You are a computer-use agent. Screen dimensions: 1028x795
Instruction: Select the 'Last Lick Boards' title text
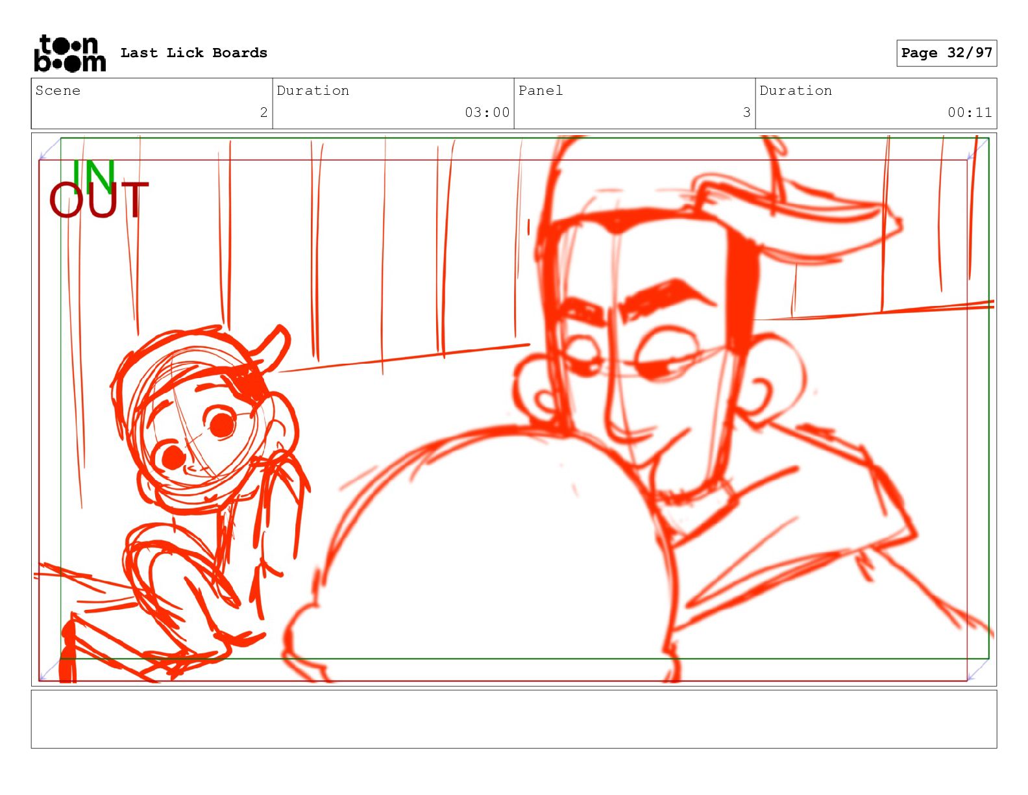click(194, 53)
